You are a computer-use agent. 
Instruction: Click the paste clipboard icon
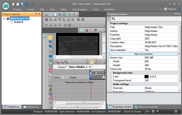click(55, 14)
